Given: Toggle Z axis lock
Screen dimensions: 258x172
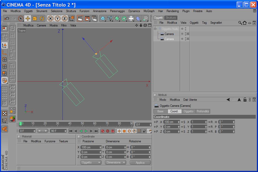Looking at the screenshot, I should [64, 18].
